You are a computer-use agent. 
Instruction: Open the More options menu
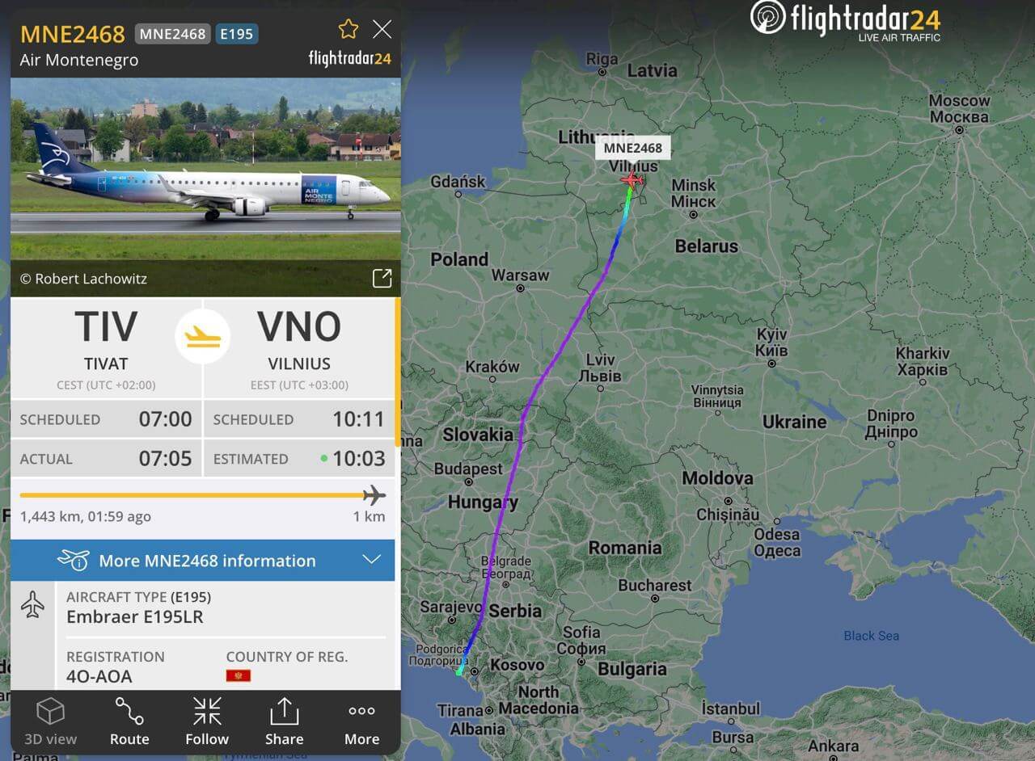361,721
